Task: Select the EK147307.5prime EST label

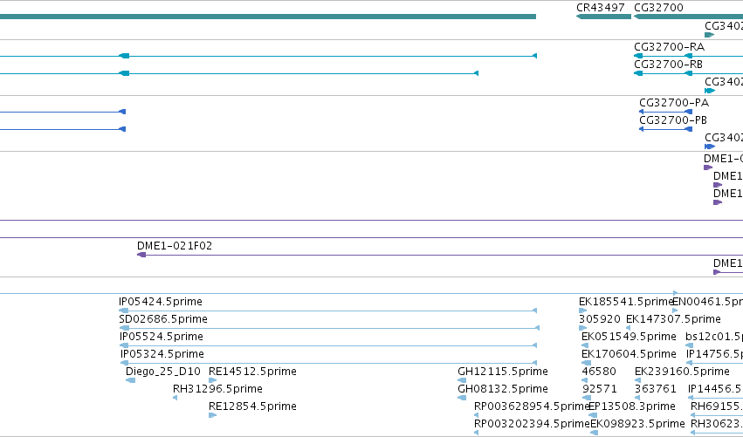Action: pos(673,319)
